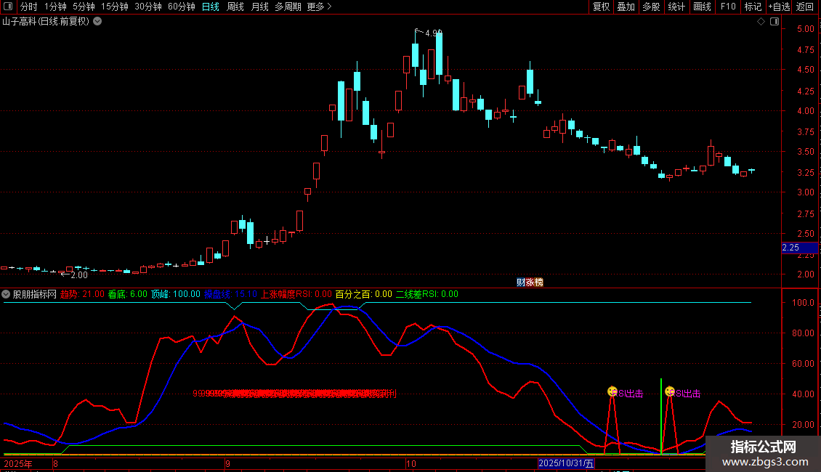The width and height of the screenshot is (821, 472).
Task: Select the 5分钟 period tab
Action: [x=84, y=7]
